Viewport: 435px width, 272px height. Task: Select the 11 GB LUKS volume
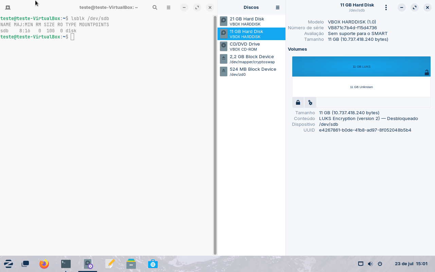point(361,67)
